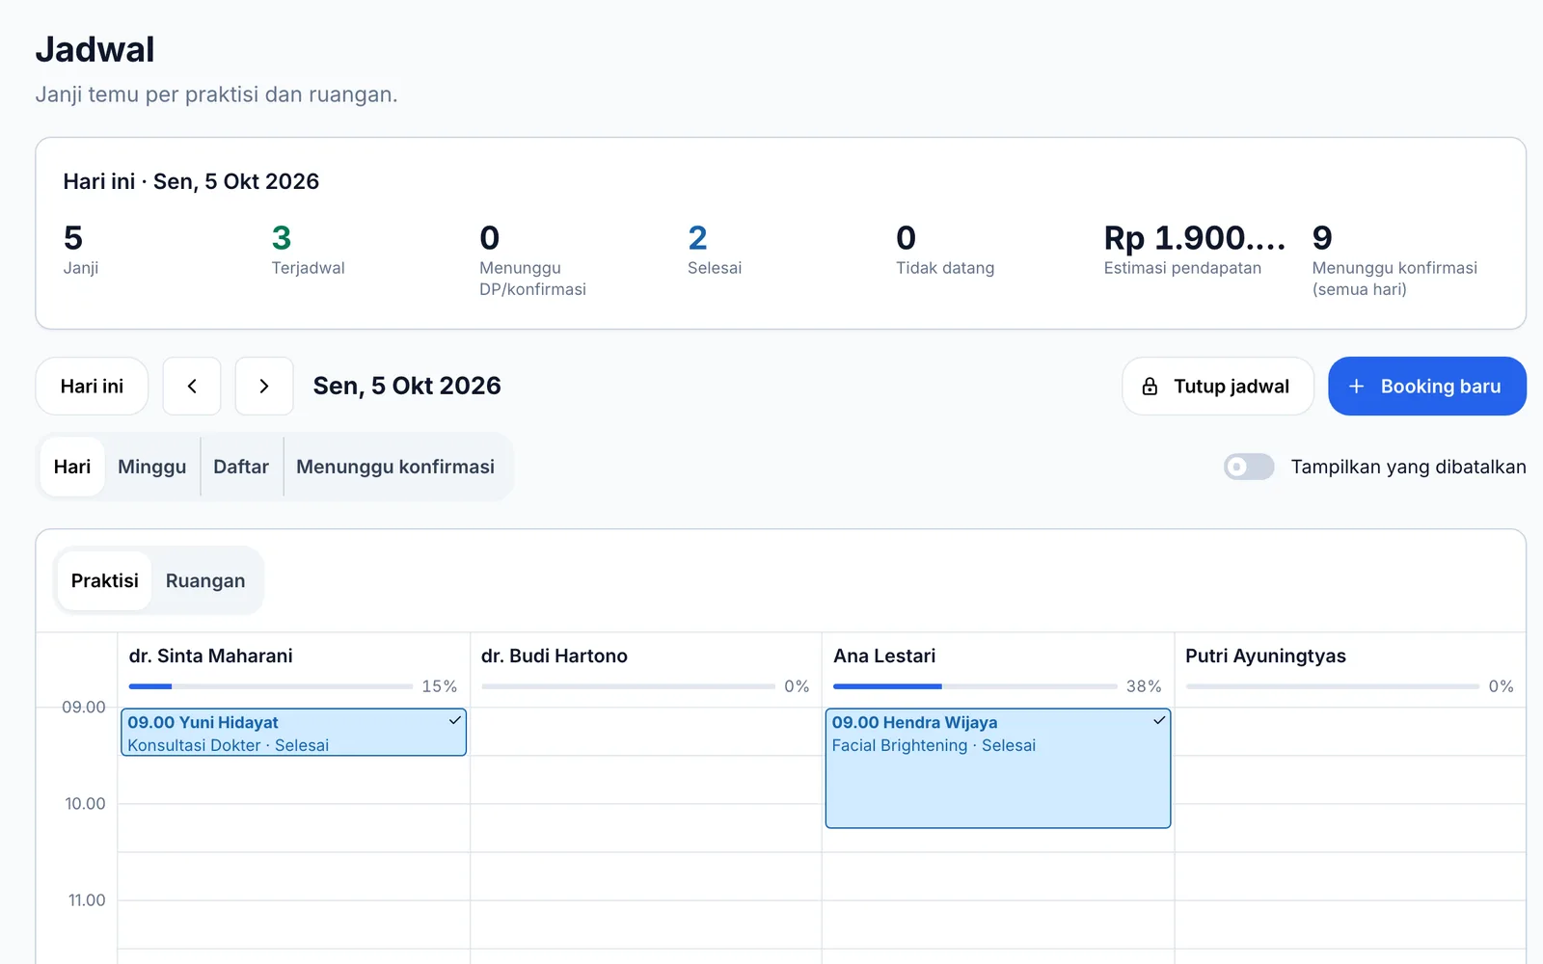The width and height of the screenshot is (1543, 964).
Task: Select Ruangan grouping tab
Action: [205, 580]
